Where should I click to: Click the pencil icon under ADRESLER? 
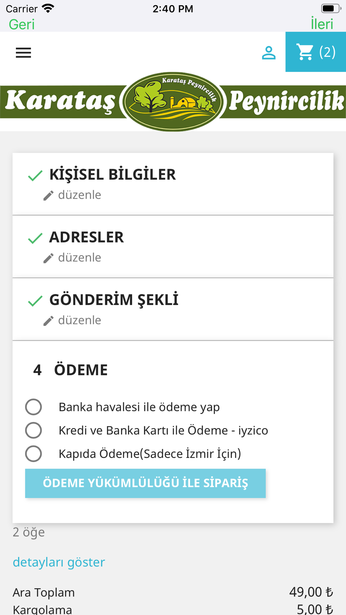coord(48,258)
